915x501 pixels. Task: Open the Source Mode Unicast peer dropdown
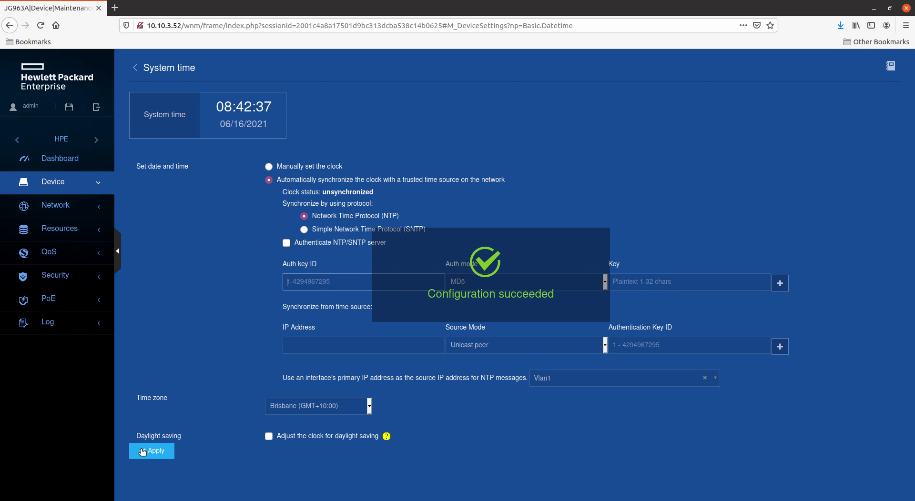(x=527, y=345)
